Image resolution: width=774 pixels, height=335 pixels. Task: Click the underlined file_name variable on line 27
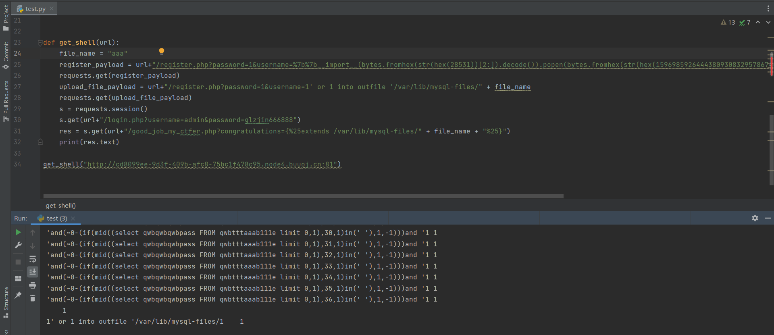(512, 87)
